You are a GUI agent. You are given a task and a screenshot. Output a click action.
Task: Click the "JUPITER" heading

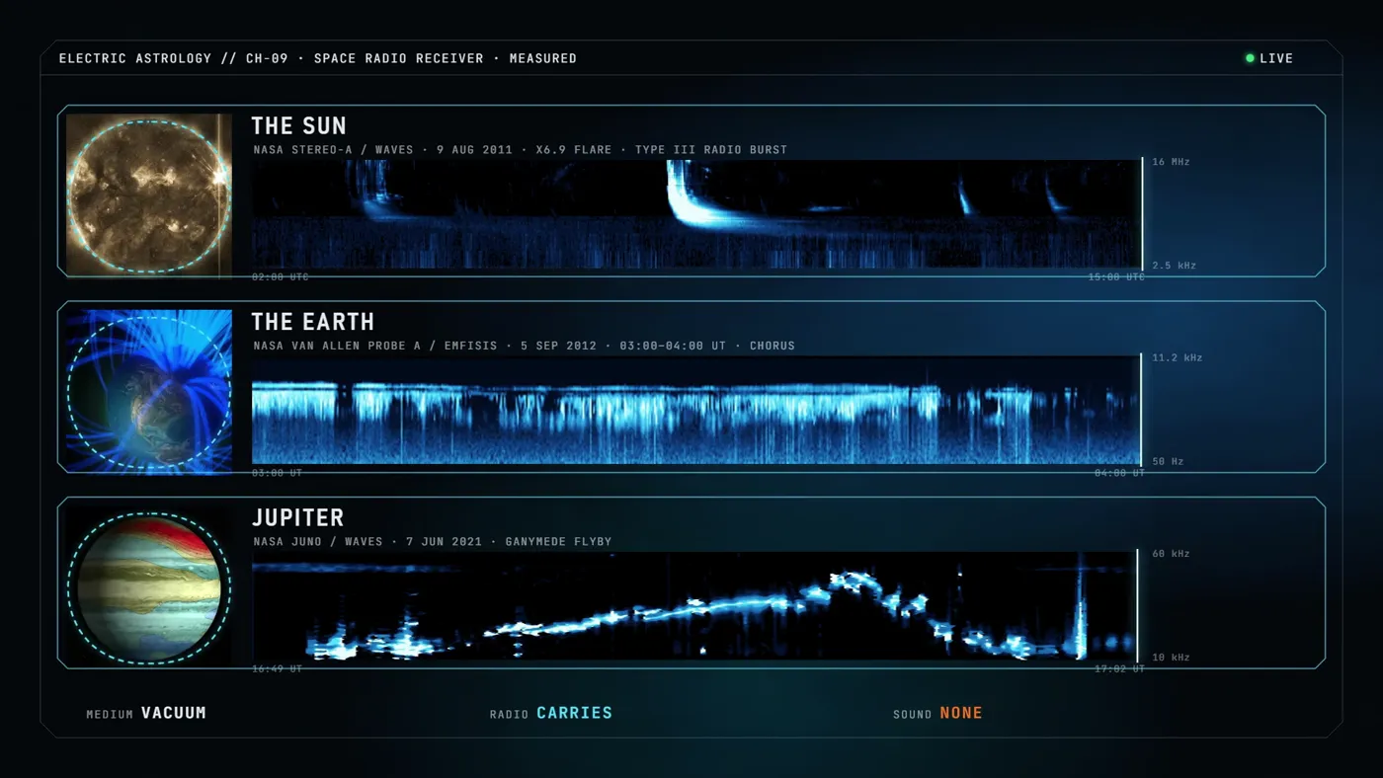coord(297,517)
